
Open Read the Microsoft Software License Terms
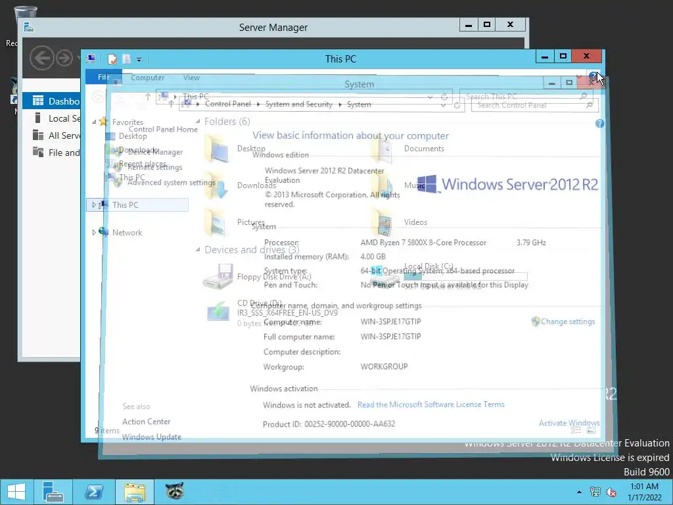click(x=431, y=404)
